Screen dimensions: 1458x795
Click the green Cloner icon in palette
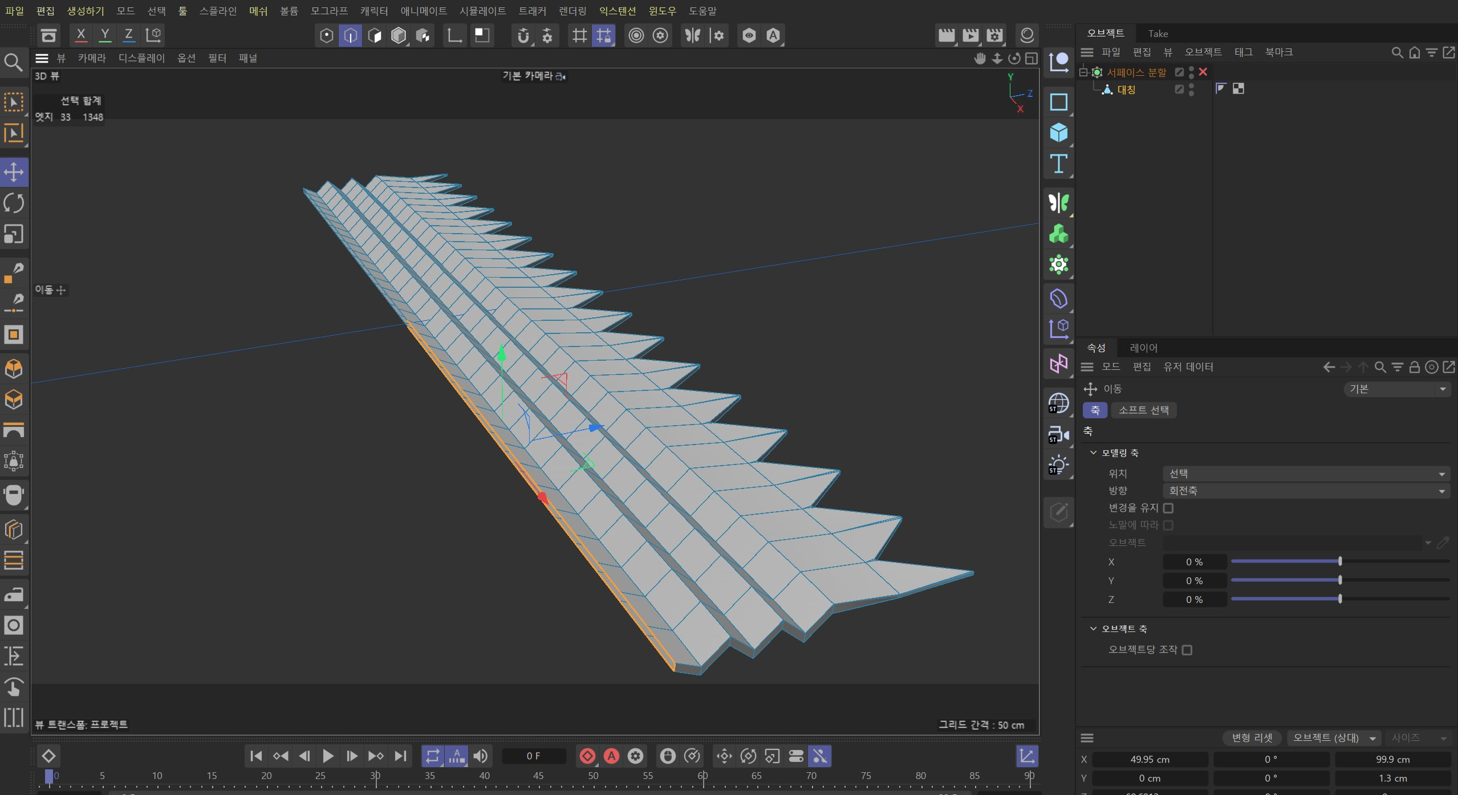point(1059,234)
